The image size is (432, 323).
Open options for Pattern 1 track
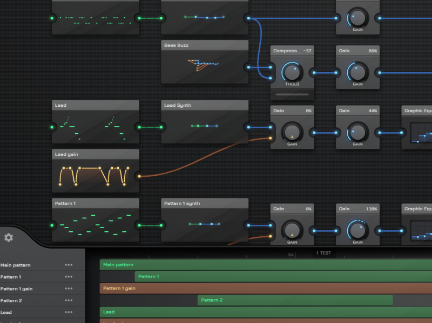click(x=69, y=277)
